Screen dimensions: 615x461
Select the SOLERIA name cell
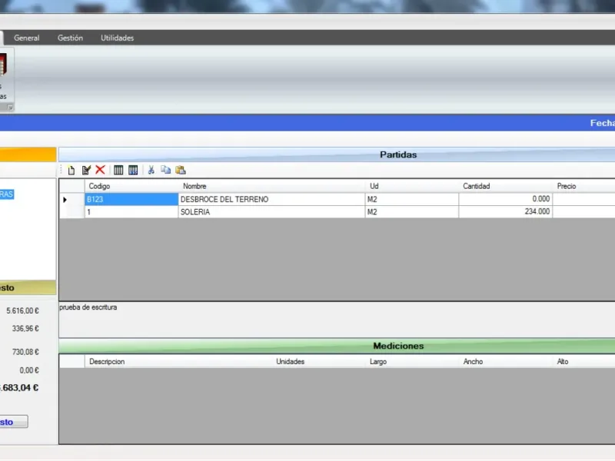click(x=272, y=212)
